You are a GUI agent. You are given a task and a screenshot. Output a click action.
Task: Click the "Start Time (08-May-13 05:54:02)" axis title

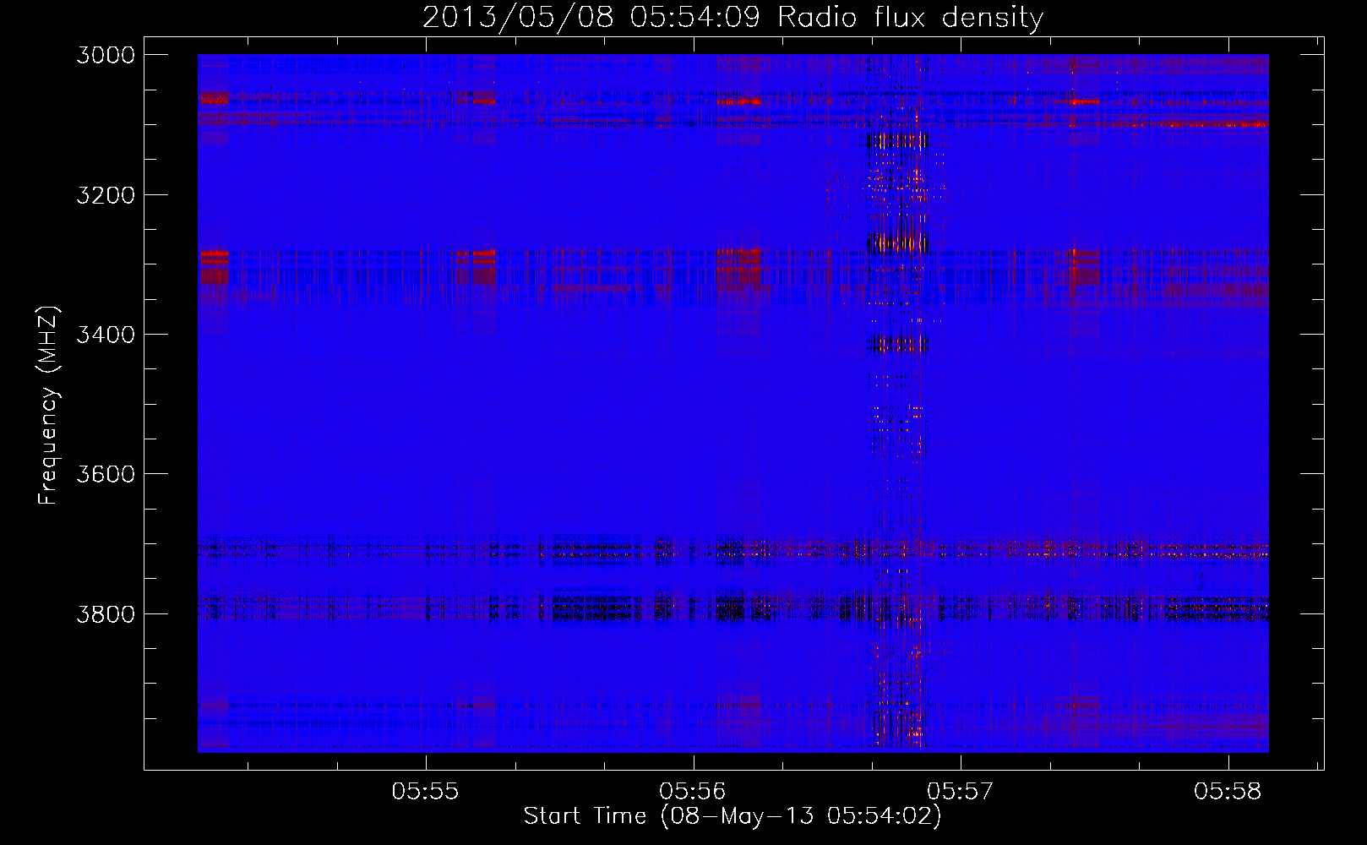tap(733, 816)
